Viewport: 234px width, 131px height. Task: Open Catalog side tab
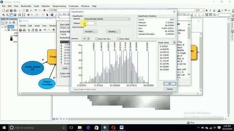[x=232, y=24]
